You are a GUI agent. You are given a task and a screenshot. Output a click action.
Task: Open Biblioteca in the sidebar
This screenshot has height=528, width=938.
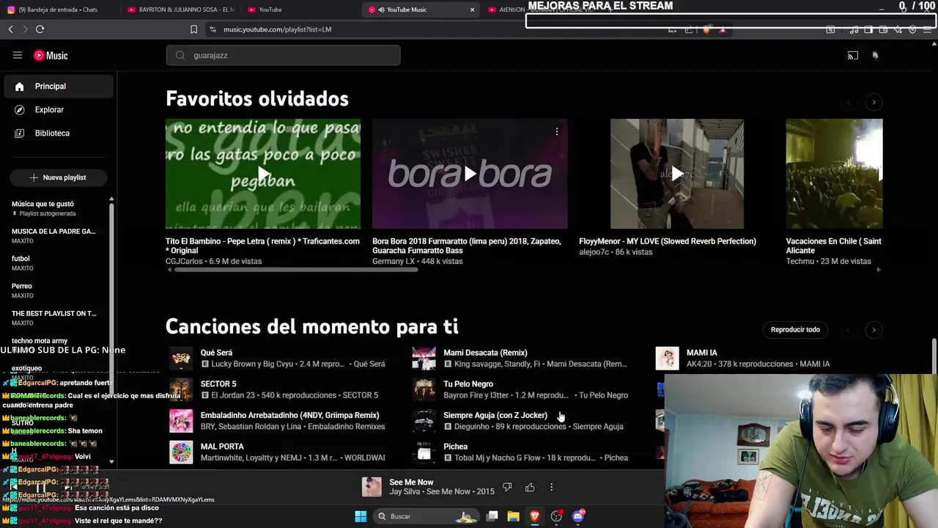point(59,133)
